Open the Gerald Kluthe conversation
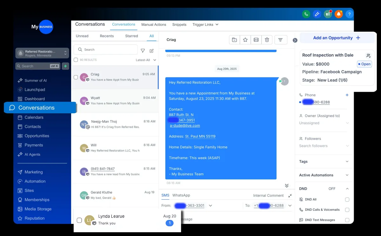The image size is (381, 236). 115,195
